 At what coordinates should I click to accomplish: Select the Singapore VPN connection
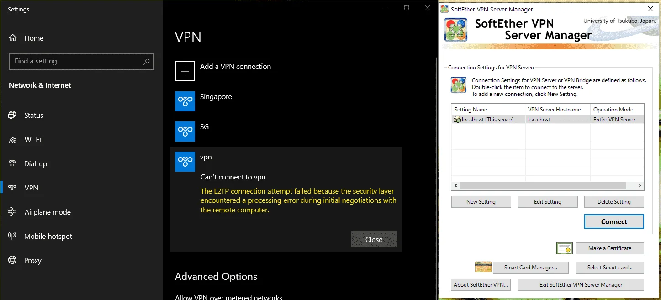pyautogui.click(x=216, y=97)
